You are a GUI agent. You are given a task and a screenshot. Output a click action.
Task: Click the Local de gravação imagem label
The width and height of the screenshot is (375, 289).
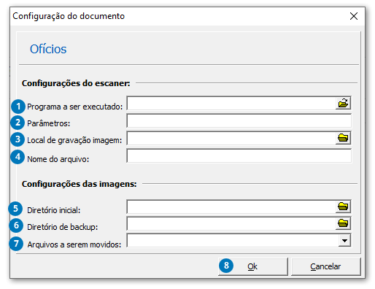pos(74,140)
